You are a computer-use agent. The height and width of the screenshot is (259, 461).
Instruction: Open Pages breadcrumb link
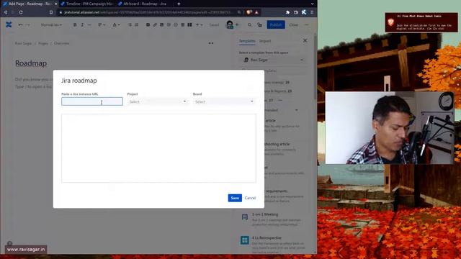click(x=43, y=43)
